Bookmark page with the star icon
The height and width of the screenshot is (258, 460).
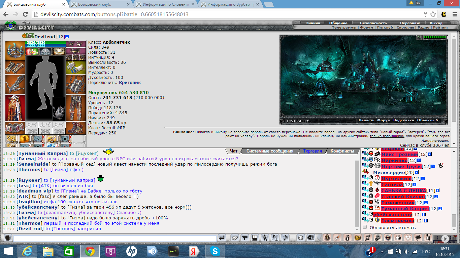(433, 14)
